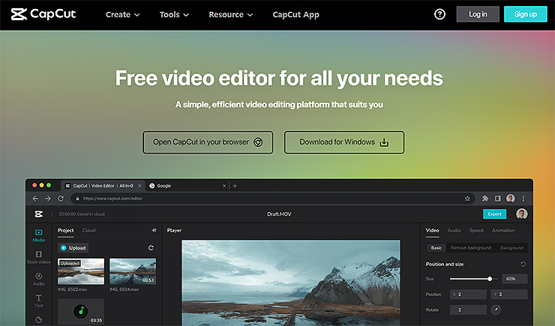The image size is (555, 326).
Task: Click the reset icon beside Position and size
Action: click(523, 264)
